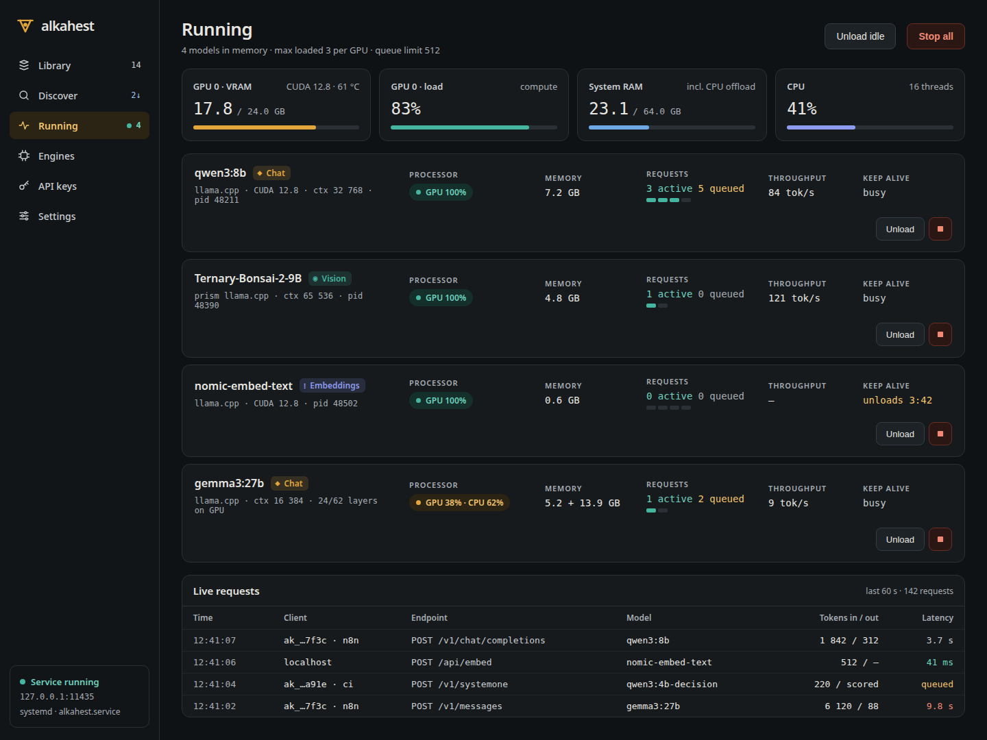Click the Unload idle button

click(x=860, y=36)
